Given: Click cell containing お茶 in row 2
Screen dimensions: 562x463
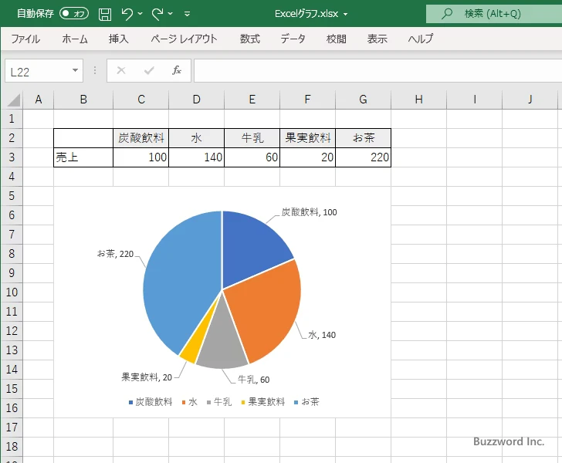Looking at the screenshot, I should point(363,138).
